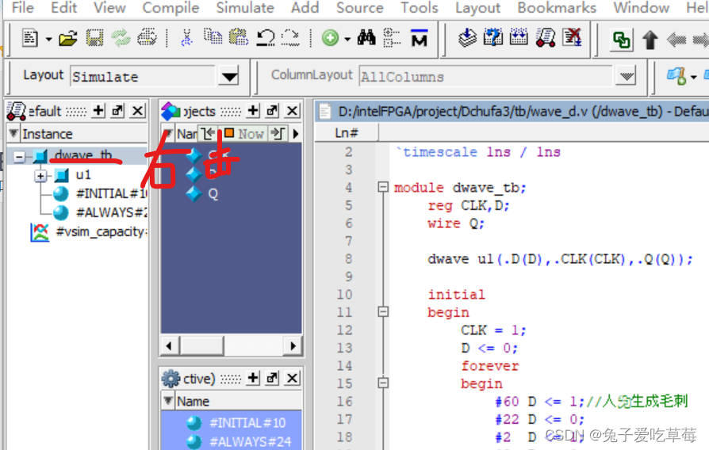Click the Undo arrow icon
Viewport: 709px width, 450px height.
tap(266, 38)
